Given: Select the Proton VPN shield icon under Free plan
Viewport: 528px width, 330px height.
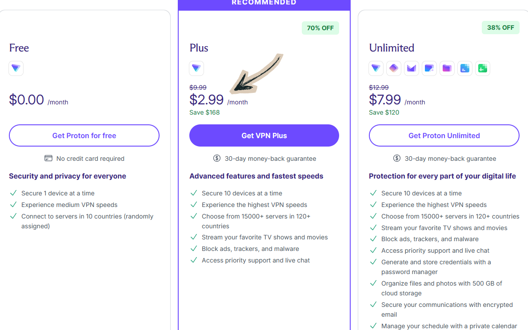Looking at the screenshot, I should [16, 68].
